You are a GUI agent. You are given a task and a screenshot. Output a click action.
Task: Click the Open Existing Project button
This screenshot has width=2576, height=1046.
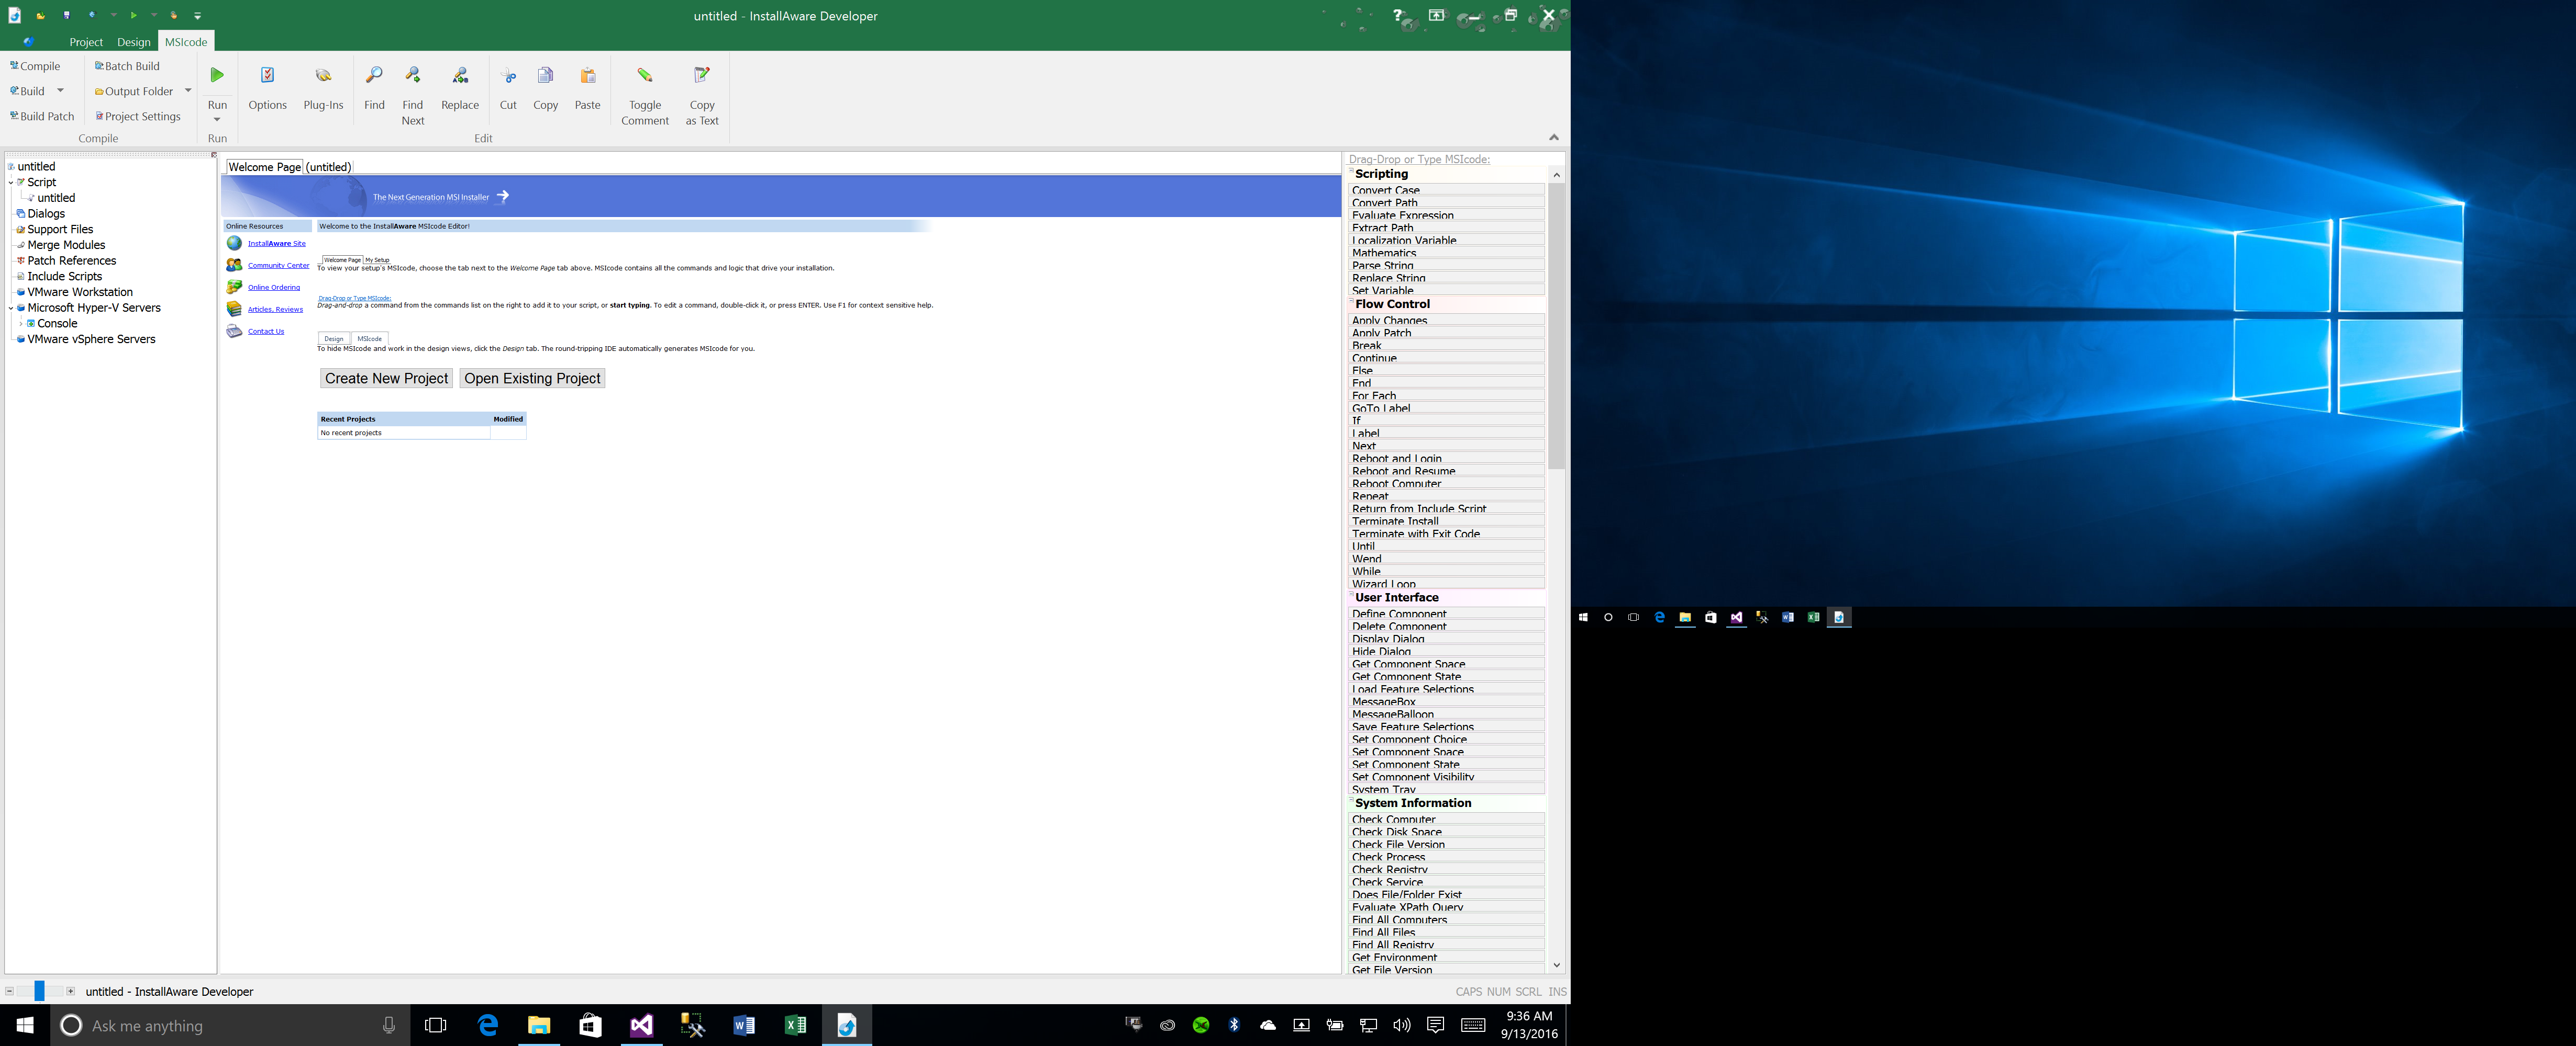click(x=530, y=378)
